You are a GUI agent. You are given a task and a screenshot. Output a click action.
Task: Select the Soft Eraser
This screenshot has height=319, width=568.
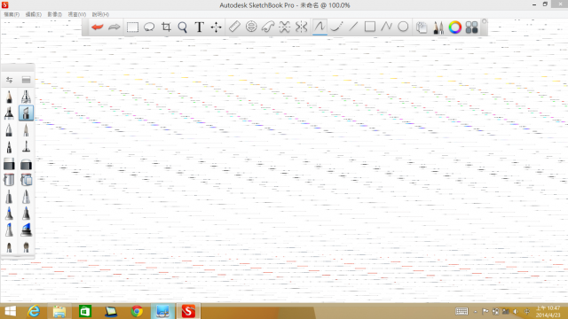26,164
